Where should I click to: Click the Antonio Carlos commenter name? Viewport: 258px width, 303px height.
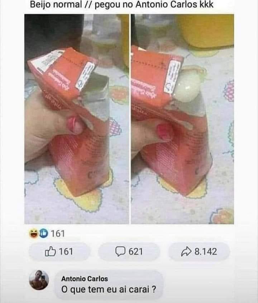85,279
